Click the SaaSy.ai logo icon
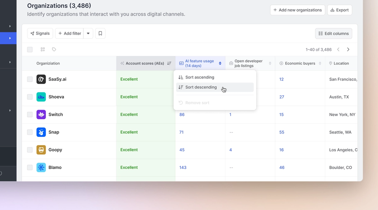378x210 pixels. [41, 79]
